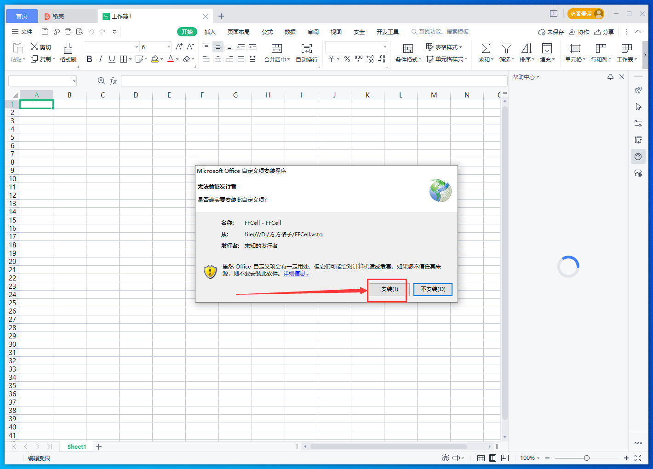Open the Developer Tools tab

388,32
